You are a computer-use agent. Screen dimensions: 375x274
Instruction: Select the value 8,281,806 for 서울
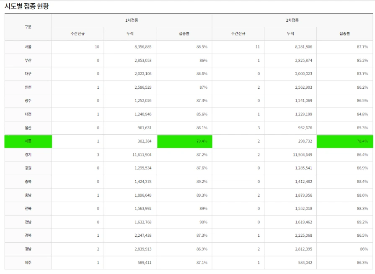pyautogui.click(x=303, y=47)
